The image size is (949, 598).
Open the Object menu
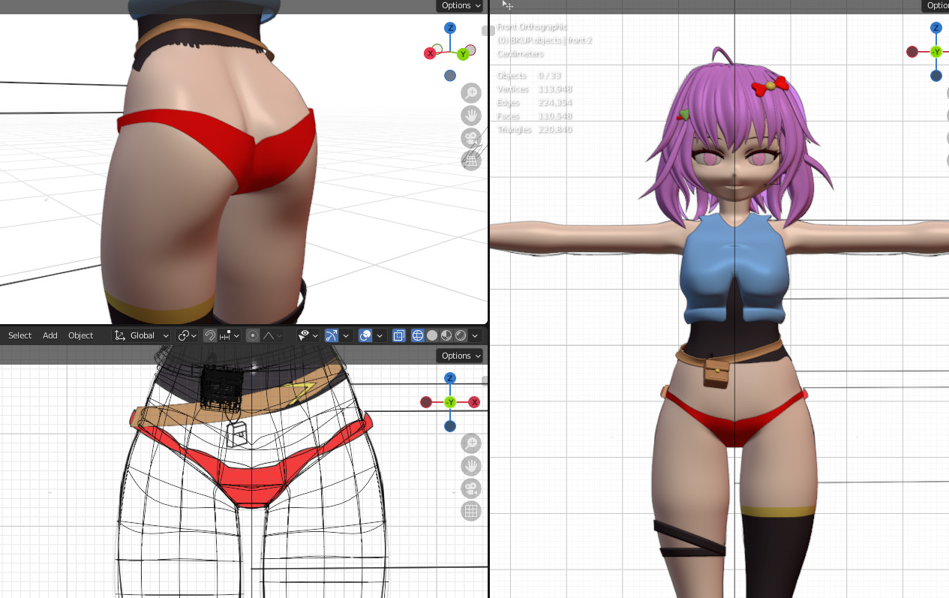[81, 335]
